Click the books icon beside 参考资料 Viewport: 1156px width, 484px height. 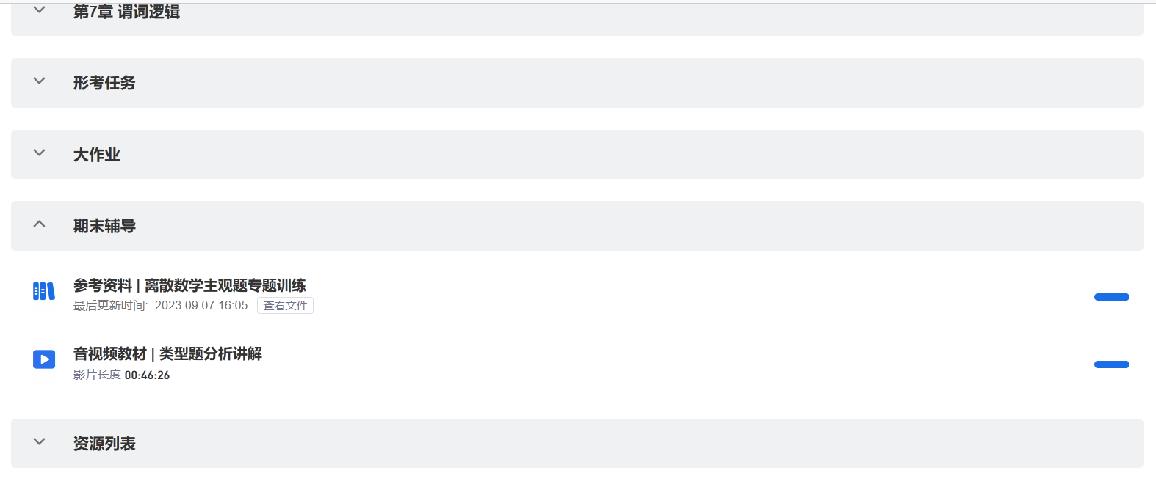pyautogui.click(x=44, y=291)
